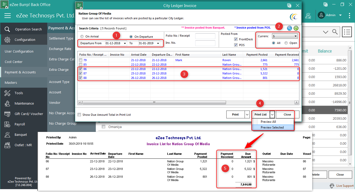This screenshot has width=355, height=192.
Task: Click the Live Support headset icon
Action: (332, 186)
